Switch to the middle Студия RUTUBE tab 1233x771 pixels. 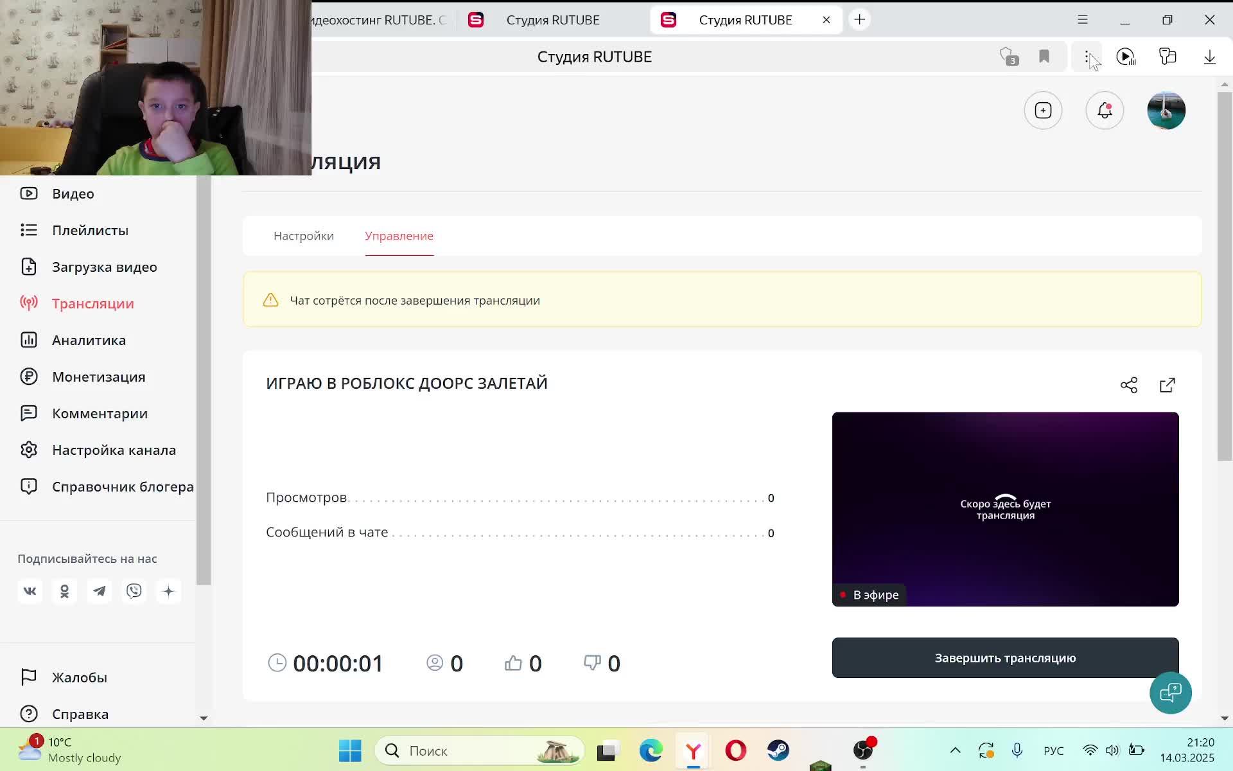point(552,20)
